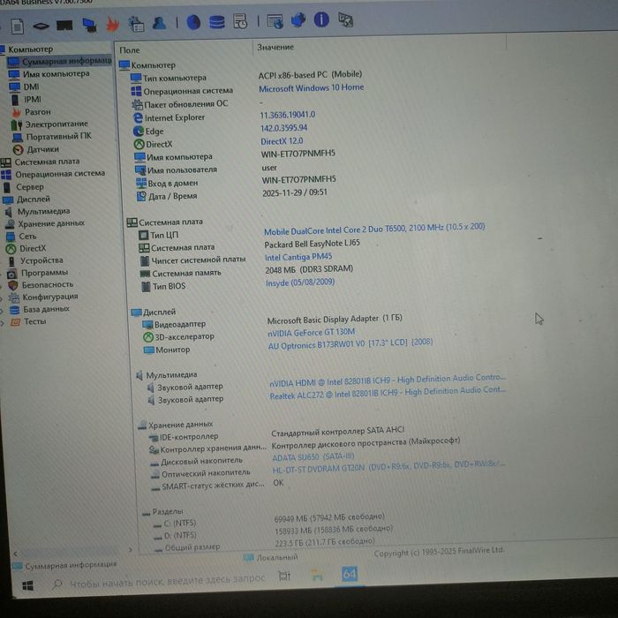Screen dimensions: 618x618
Task: Click the 2048 МБ (DDR3 SDRAM) value
Action: 309,269
